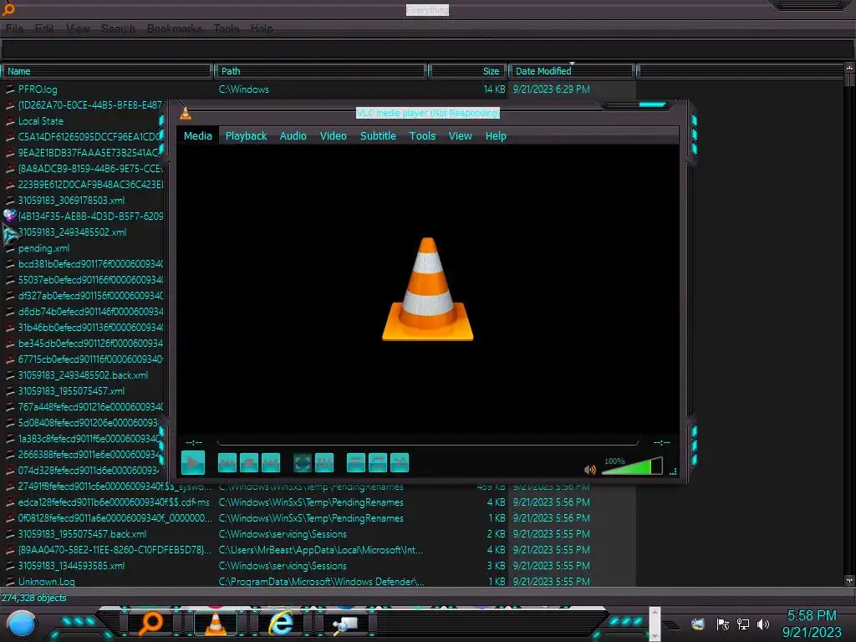Image resolution: width=856 pixels, height=642 pixels.
Task: Open Internet Explorer from the taskbar
Action: coord(281,623)
